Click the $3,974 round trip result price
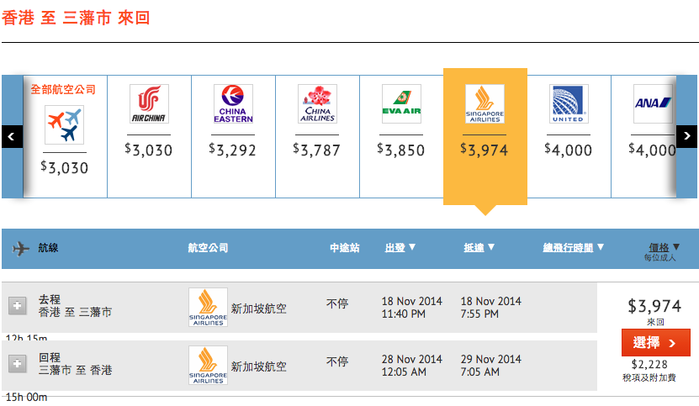This screenshot has width=699, height=406. [x=655, y=307]
